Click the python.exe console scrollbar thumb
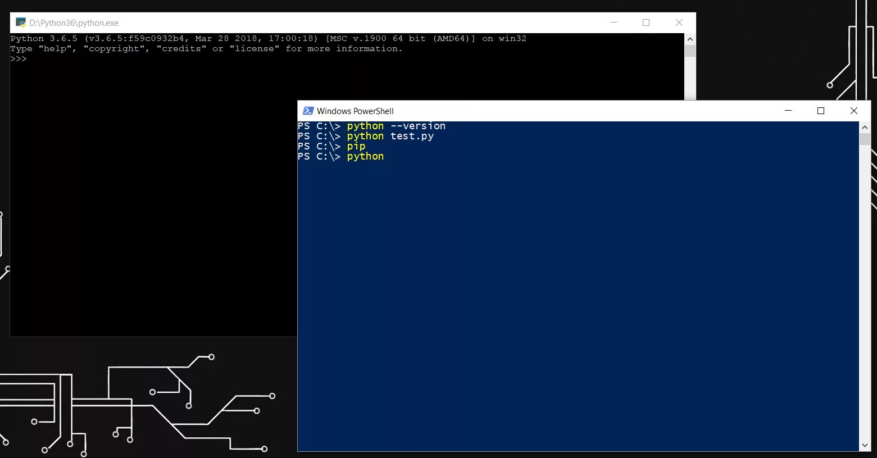This screenshot has width=877, height=458. [690, 51]
